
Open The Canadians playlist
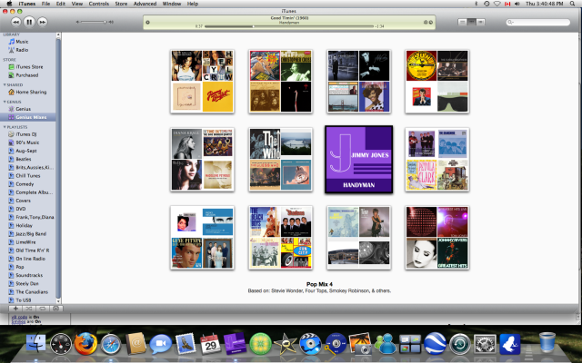32,292
